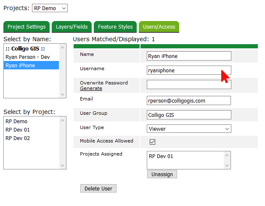Select the Users/Access tab

159,27
